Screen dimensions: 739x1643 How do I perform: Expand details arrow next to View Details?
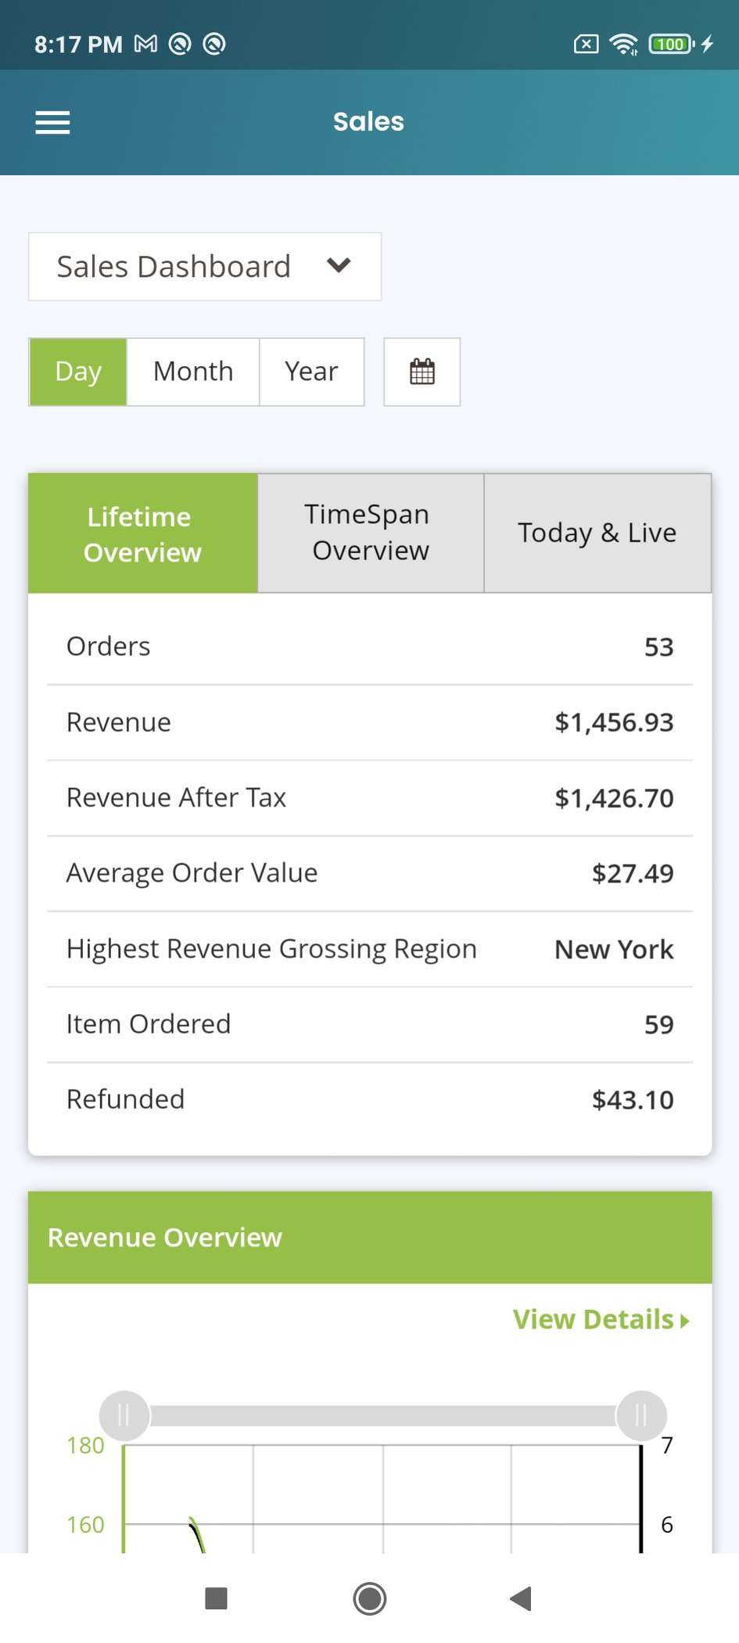click(685, 1321)
